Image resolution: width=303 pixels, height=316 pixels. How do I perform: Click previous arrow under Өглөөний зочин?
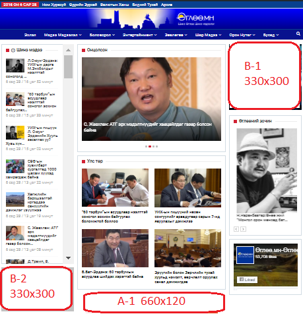236,229
